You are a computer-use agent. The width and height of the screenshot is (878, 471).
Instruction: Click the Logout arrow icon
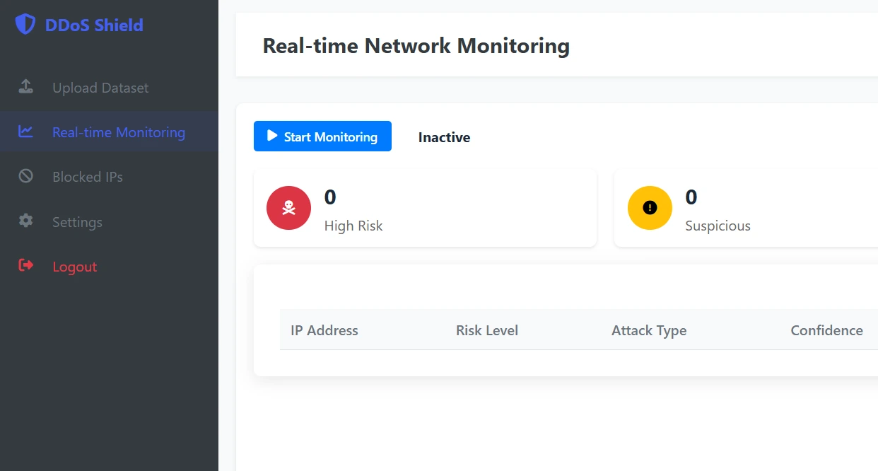(24, 266)
